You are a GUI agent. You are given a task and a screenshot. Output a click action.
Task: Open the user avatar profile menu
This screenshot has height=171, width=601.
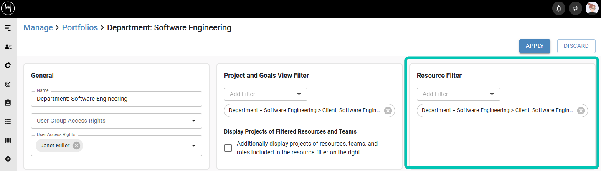pos(592,8)
